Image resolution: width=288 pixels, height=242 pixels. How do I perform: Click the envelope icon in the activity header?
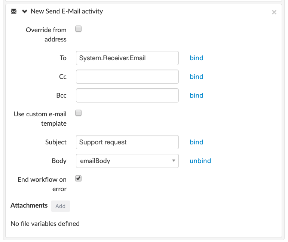pos(14,11)
